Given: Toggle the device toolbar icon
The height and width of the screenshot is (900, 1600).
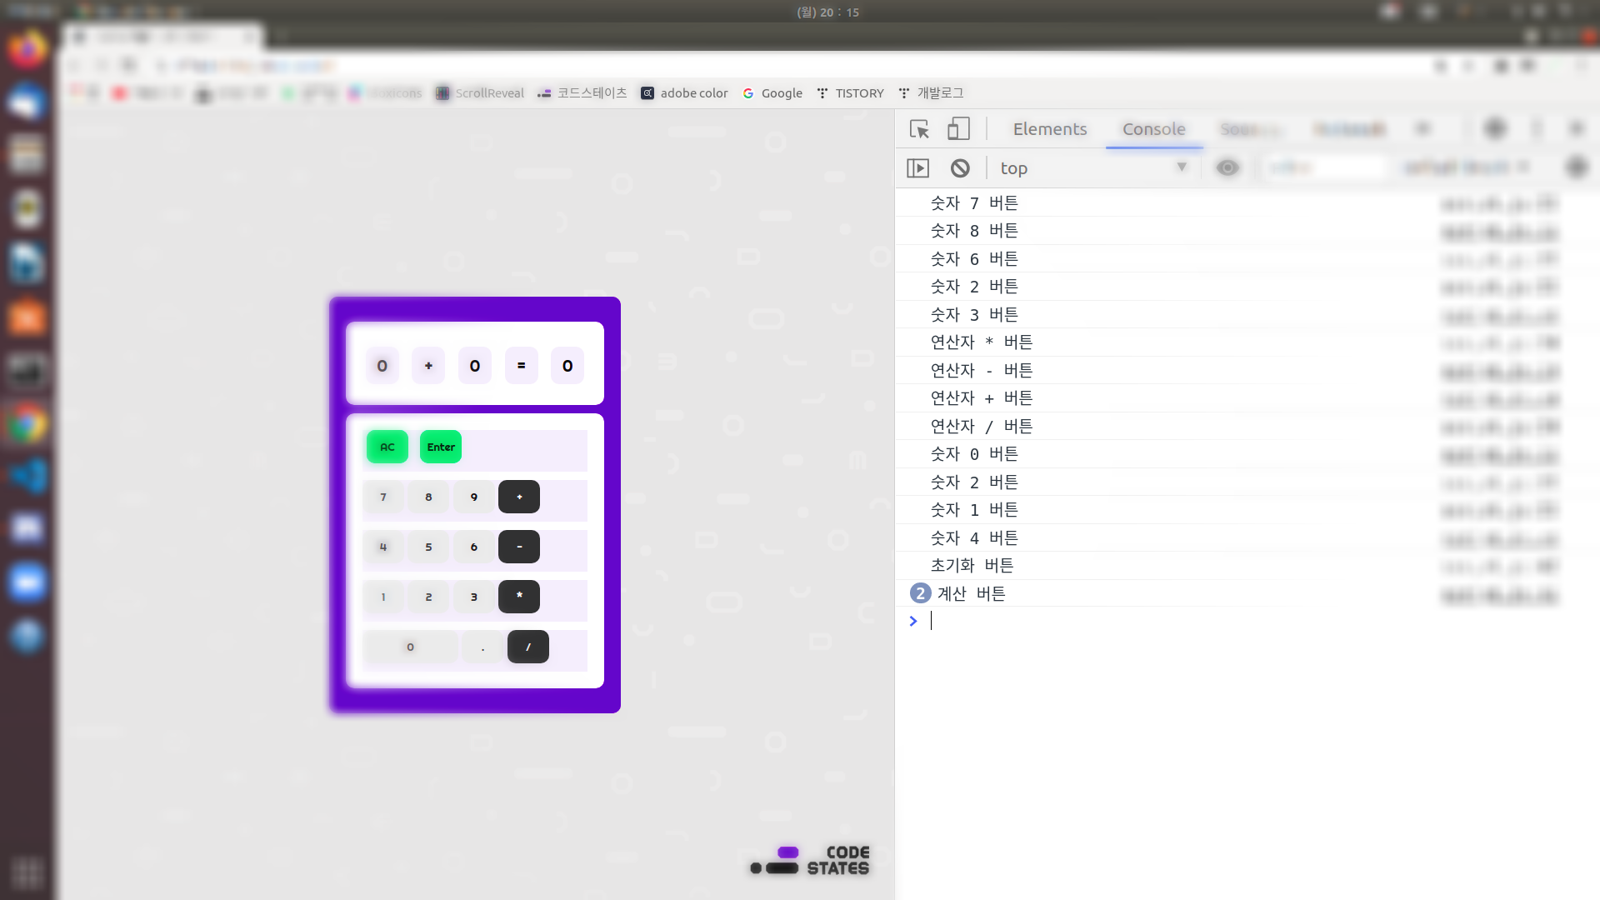Looking at the screenshot, I should pyautogui.click(x=958, y=129).
